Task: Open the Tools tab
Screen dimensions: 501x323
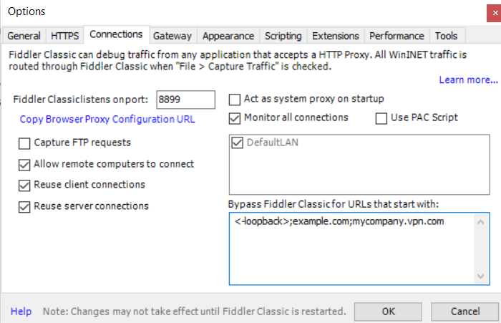Action: click(x=446, y=36)
